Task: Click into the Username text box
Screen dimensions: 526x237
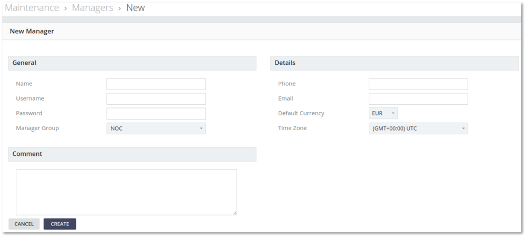Action: 156,99
